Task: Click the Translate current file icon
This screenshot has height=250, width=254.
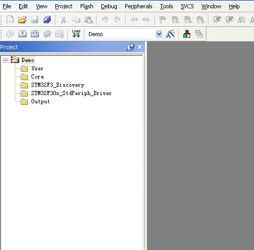Action: coord(10,34)
